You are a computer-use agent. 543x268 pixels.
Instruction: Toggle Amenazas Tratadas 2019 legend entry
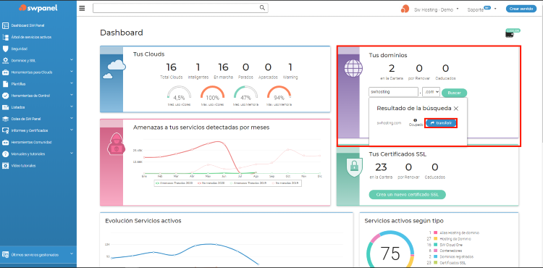(248, 183)
